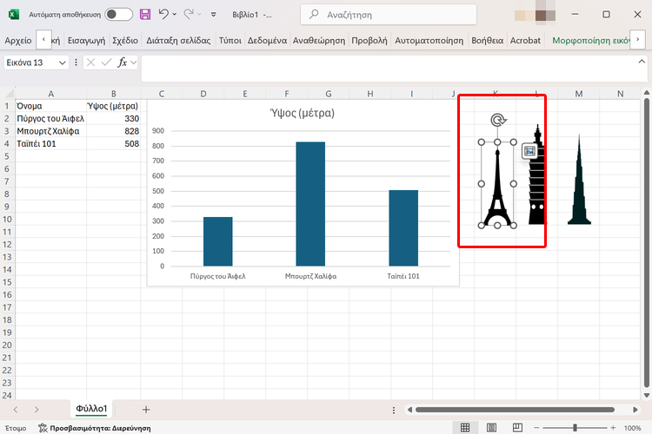Click the 100% zoom level
Image resolution: width=652 pixels, height=434 pixels.
coord(633,428)
